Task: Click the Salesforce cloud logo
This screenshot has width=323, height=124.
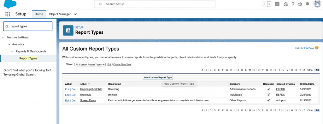Action: [10, 4]
